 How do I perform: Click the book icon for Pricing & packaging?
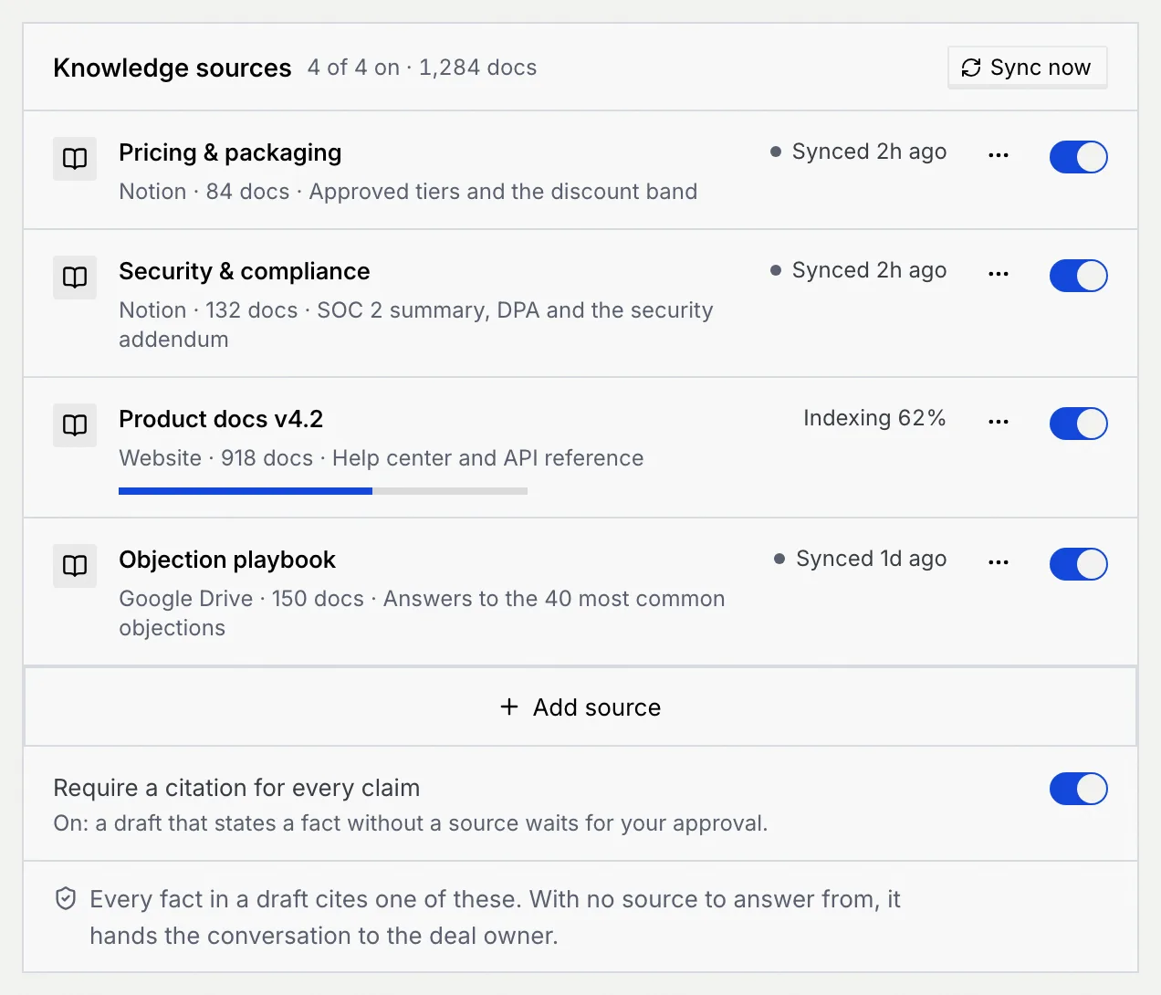click(75, 159)
